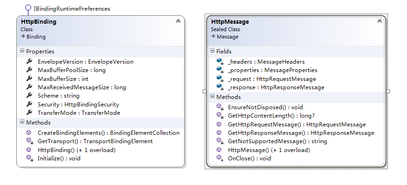Click wrench icon beside EnvelopeVersion property
The image size is (407, 185).
pos(29,61)
